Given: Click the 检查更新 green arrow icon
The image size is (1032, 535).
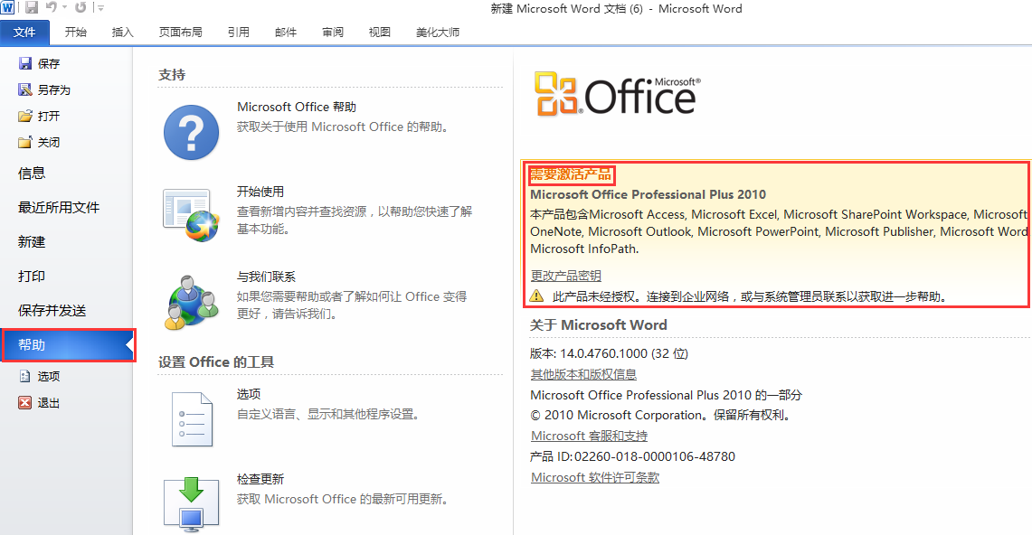Looking at the screenshot, I should click(x=191, y=502).
